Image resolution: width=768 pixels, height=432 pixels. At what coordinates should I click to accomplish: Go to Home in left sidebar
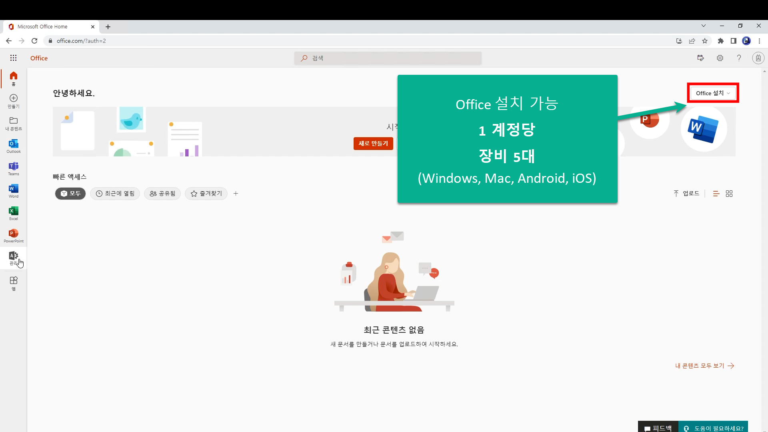click(x=14, y=78)
